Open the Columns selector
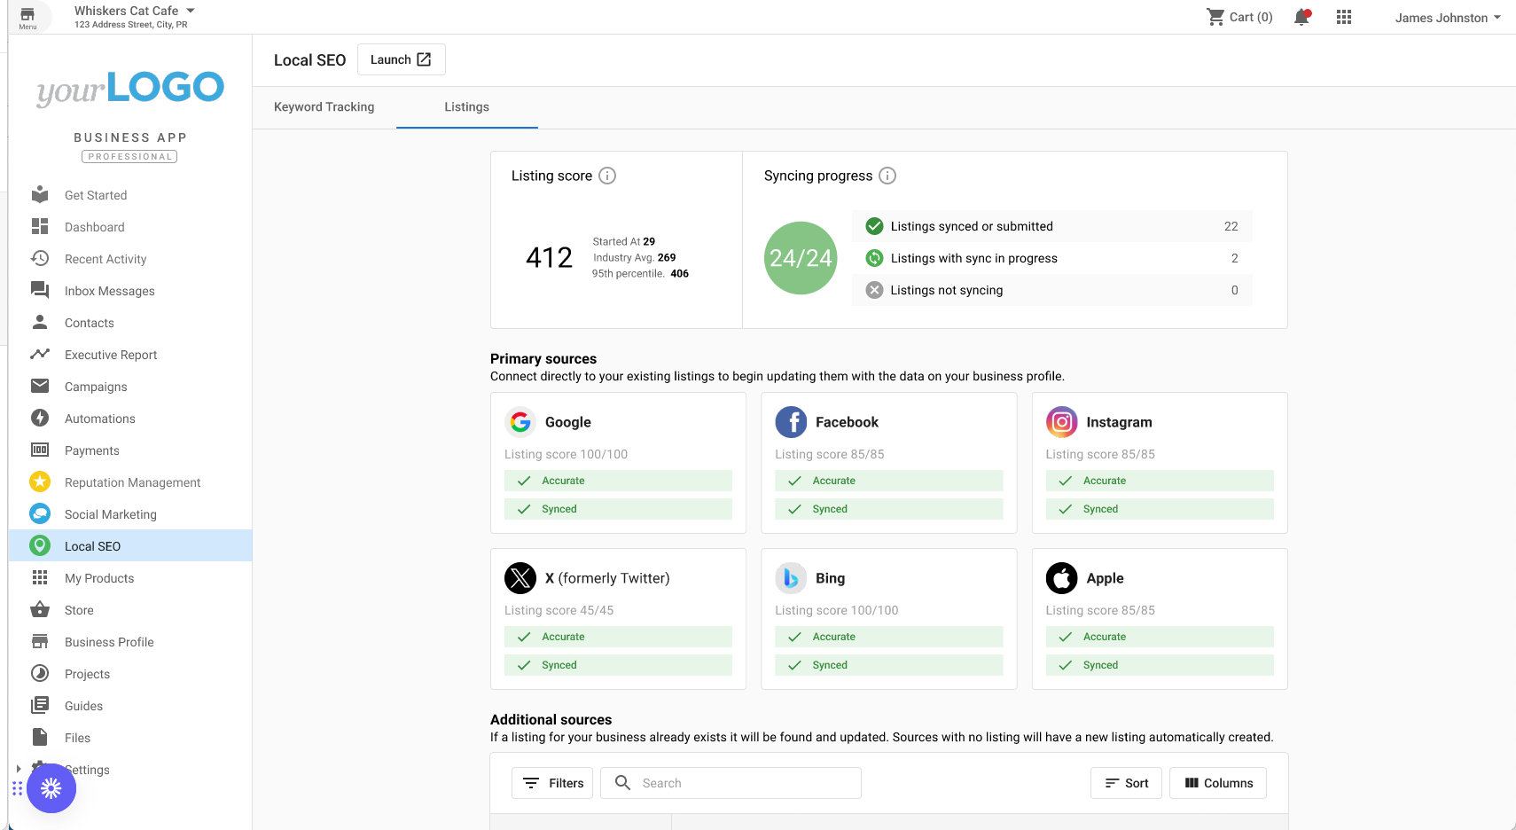The height and width of the screenshot is (830, 1516). click(x=1218, y=783)
